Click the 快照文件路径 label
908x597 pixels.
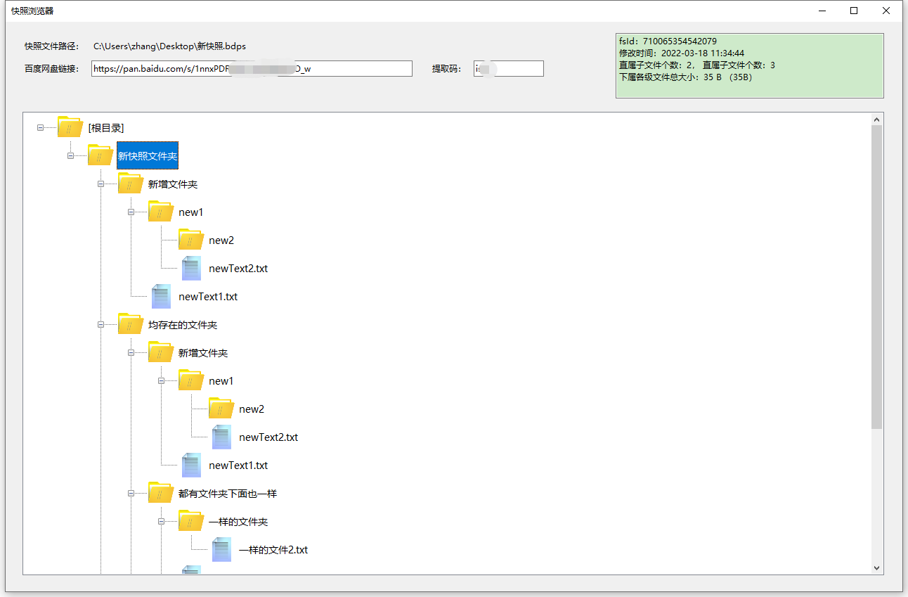click(x=51, y=46)
